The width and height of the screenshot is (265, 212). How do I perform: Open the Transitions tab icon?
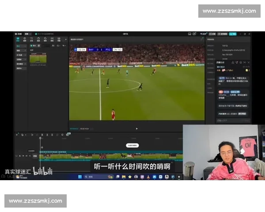(x=52, y=39)
